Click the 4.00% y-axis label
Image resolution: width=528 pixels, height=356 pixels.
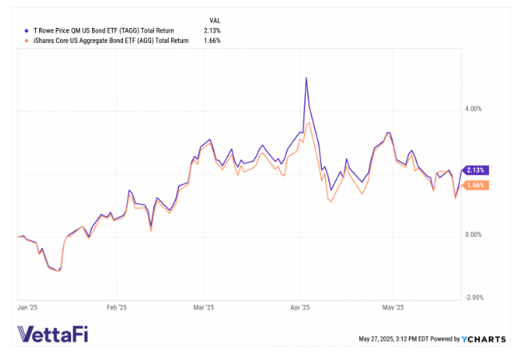475,108
